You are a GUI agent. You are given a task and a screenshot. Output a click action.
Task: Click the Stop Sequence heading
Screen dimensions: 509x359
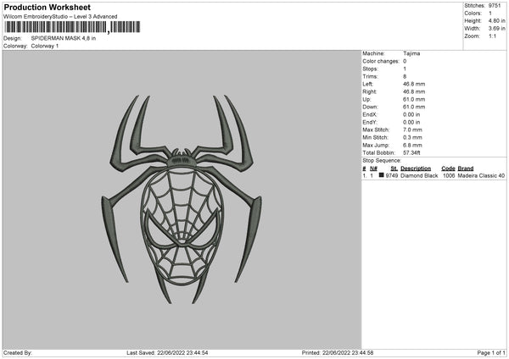click(382, 161)
